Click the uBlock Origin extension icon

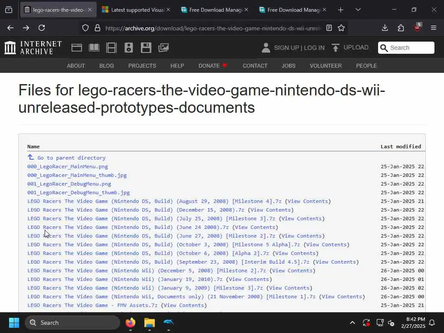(x=417, y=27)
